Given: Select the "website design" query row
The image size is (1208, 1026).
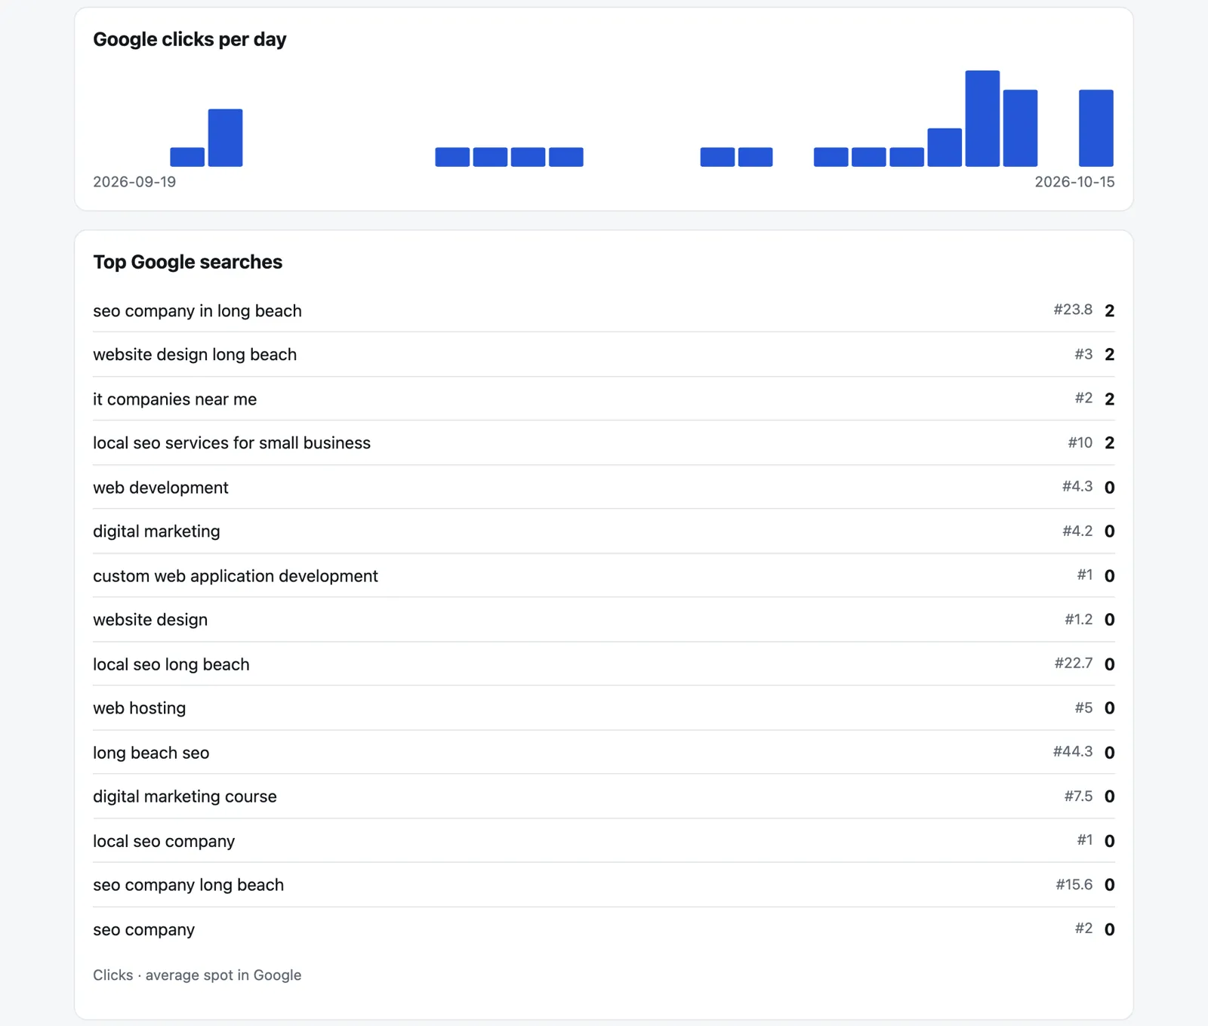Looking at the screenshot, I should pos(604,620).
